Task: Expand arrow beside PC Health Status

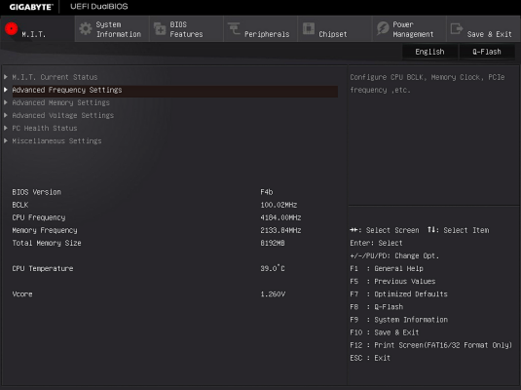Action: [6, 128]
